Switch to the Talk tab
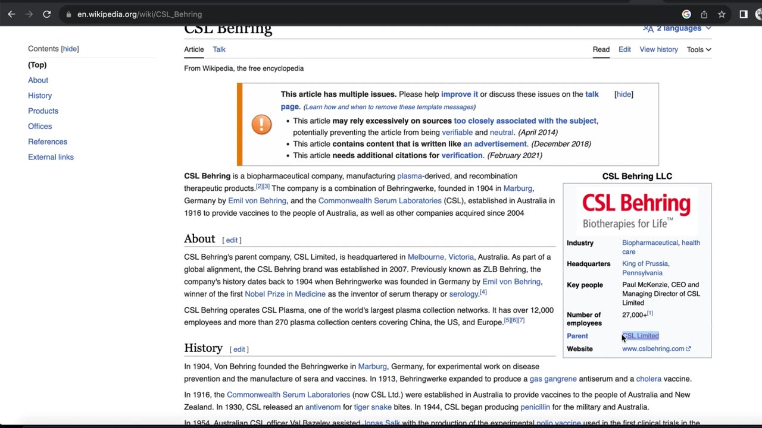 [219, 49]
